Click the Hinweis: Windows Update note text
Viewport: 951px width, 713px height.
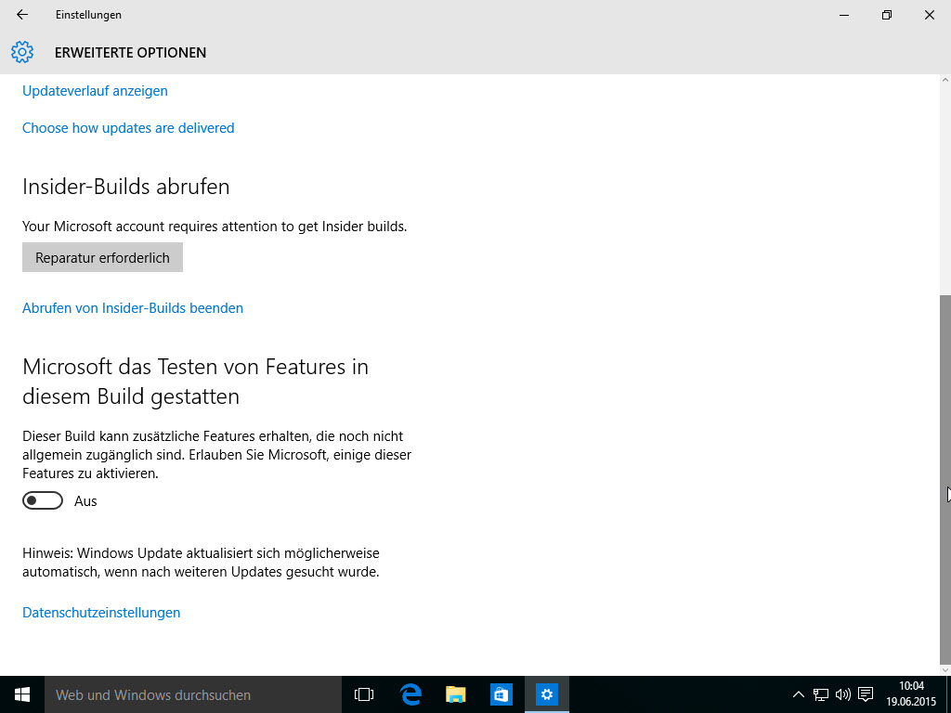[201, 563]
